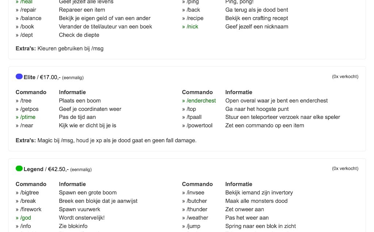This screenshot has width=374, height=232.
Task: Click the green Legend rank color dot
Action: pos(19,169)
